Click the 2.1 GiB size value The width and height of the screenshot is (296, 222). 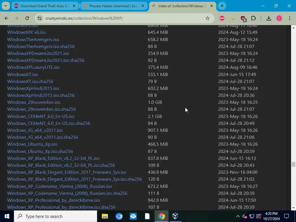[x=155, y=116]
